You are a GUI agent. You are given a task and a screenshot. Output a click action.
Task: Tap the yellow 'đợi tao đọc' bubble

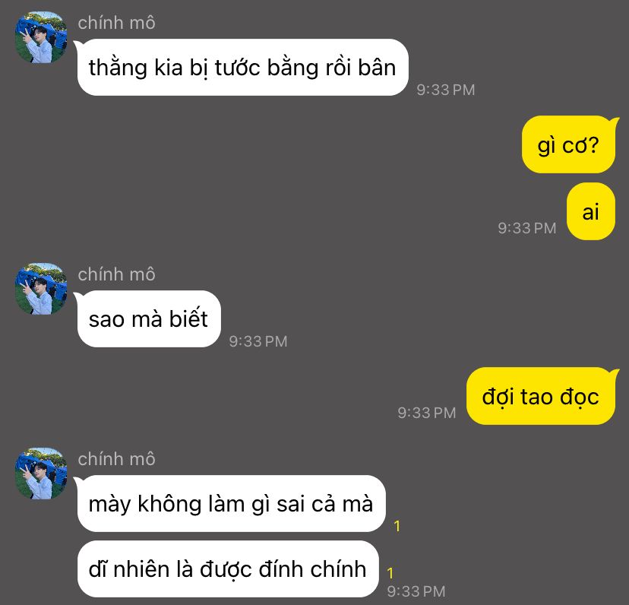[x=541, y=396]
